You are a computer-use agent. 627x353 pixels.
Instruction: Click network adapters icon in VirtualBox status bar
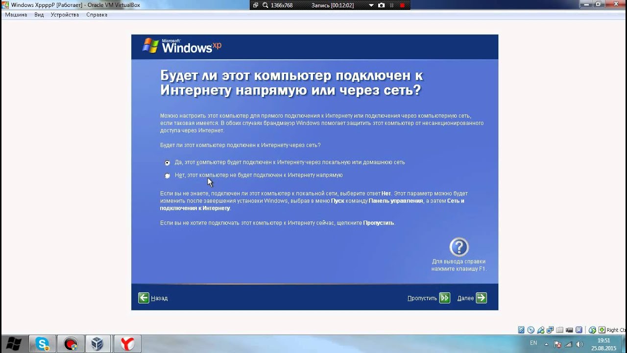[x=550, y=330]
